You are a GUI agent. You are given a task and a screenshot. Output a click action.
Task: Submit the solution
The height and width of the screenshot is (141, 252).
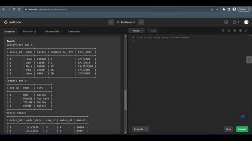242,129
